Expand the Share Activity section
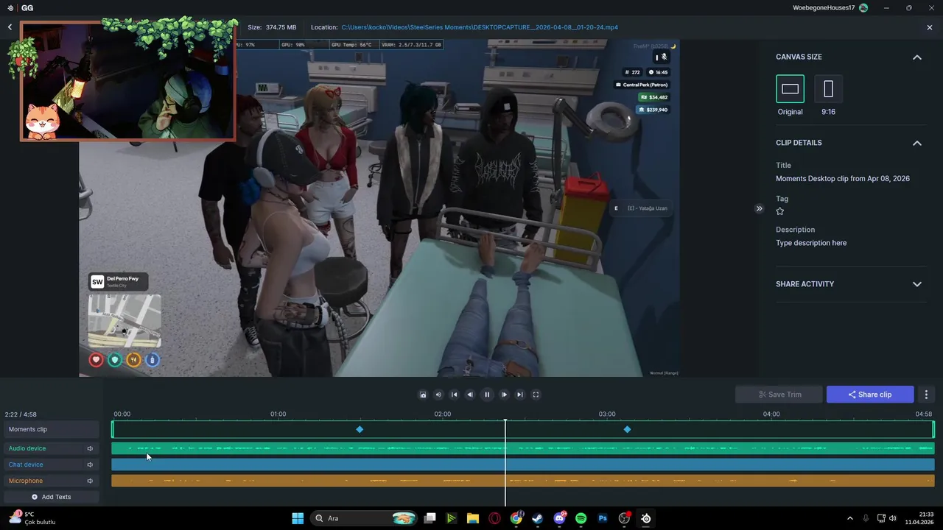This screenshot has width=943, height=530. coord(917,284)
